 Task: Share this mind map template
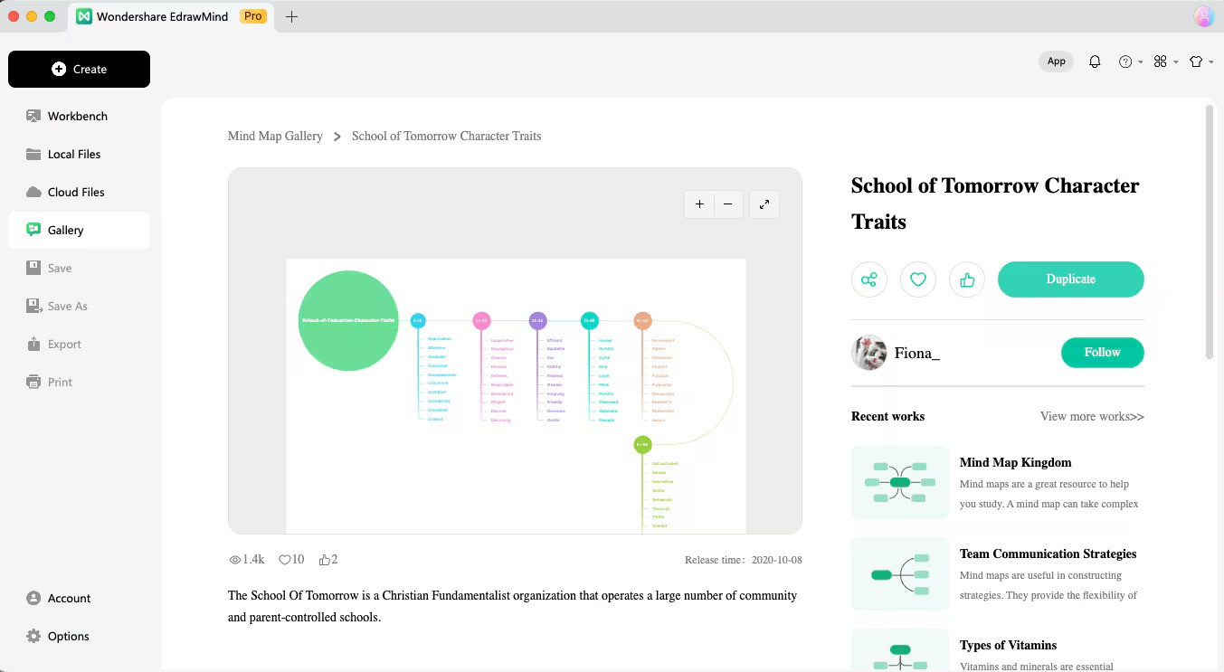869,279
